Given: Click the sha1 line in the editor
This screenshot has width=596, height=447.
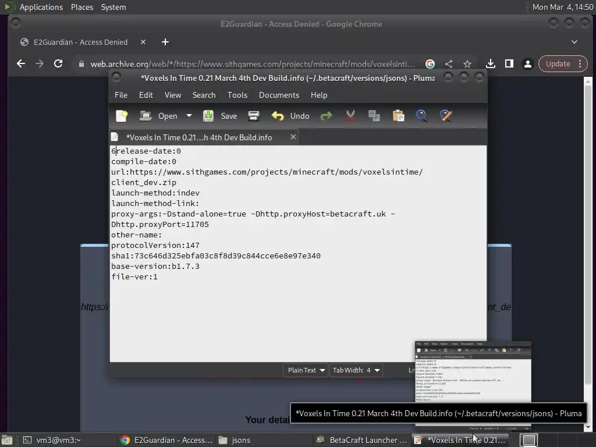Looking at the screenshot, I should [215, 256].
